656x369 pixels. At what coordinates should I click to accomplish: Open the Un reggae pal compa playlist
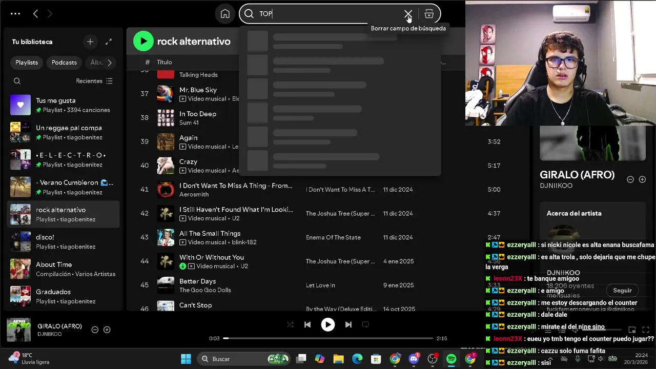coord(64,132)
